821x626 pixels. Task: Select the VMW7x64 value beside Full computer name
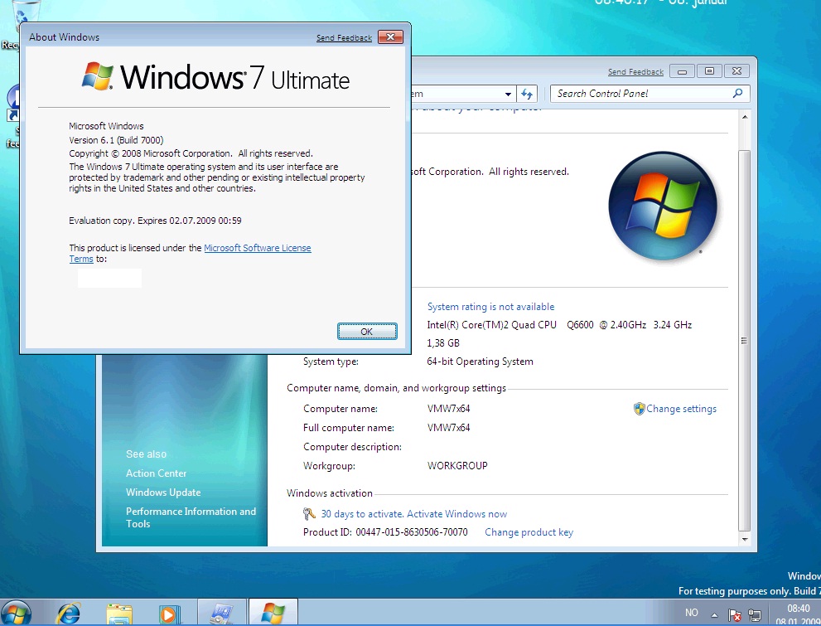pyautogui.click(x=449, y=428)
